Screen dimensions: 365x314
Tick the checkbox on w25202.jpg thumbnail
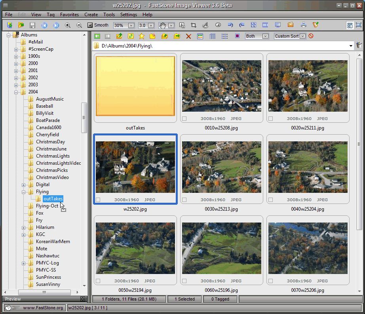pyautogui.click(x=98, y=200)
